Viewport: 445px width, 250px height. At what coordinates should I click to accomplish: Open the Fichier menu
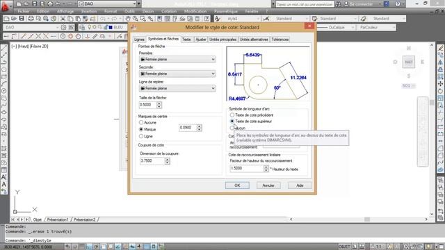click(24, 11)
